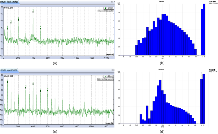Click the 300 Hz peak marker in bottom spectrum

[26, 87]
